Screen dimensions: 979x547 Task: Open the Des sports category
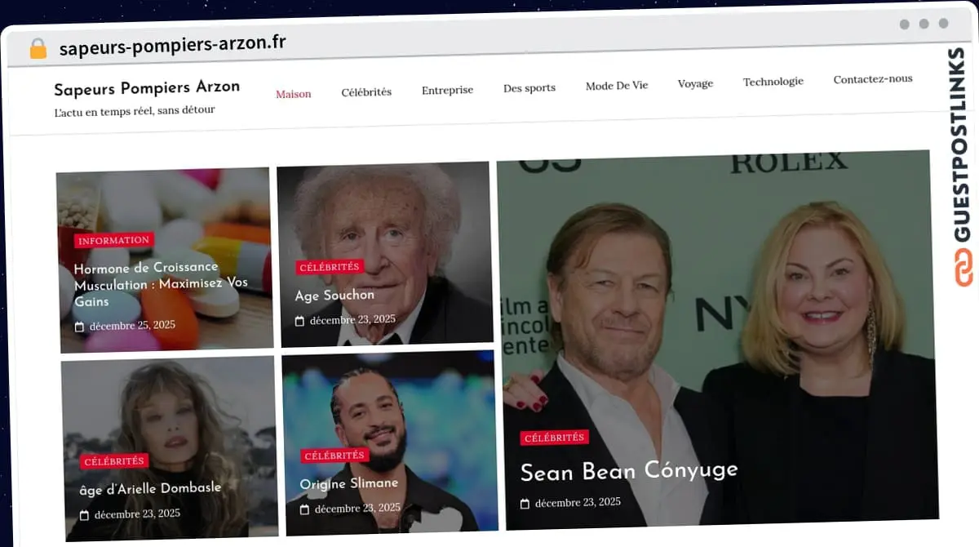coord(529,87)
